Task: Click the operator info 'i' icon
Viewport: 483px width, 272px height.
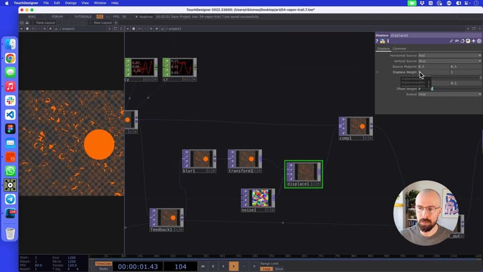Action: pos(388,41)
